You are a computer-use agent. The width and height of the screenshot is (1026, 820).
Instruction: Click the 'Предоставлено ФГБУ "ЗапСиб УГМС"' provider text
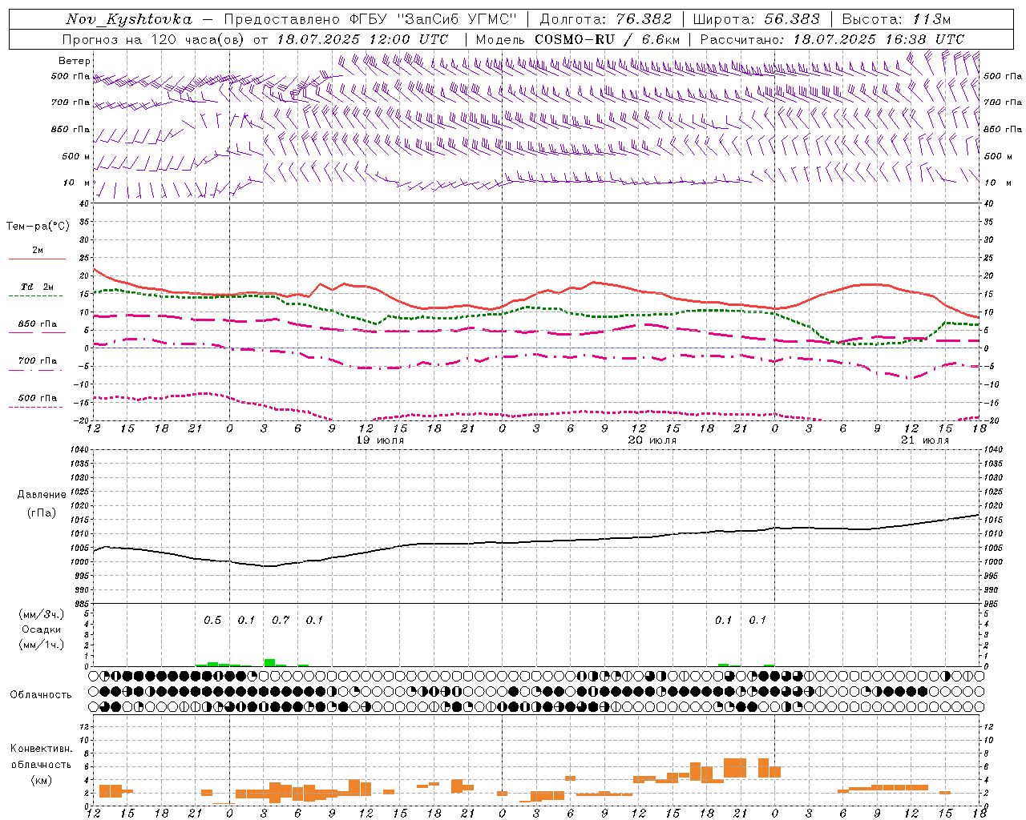(370, 19)
